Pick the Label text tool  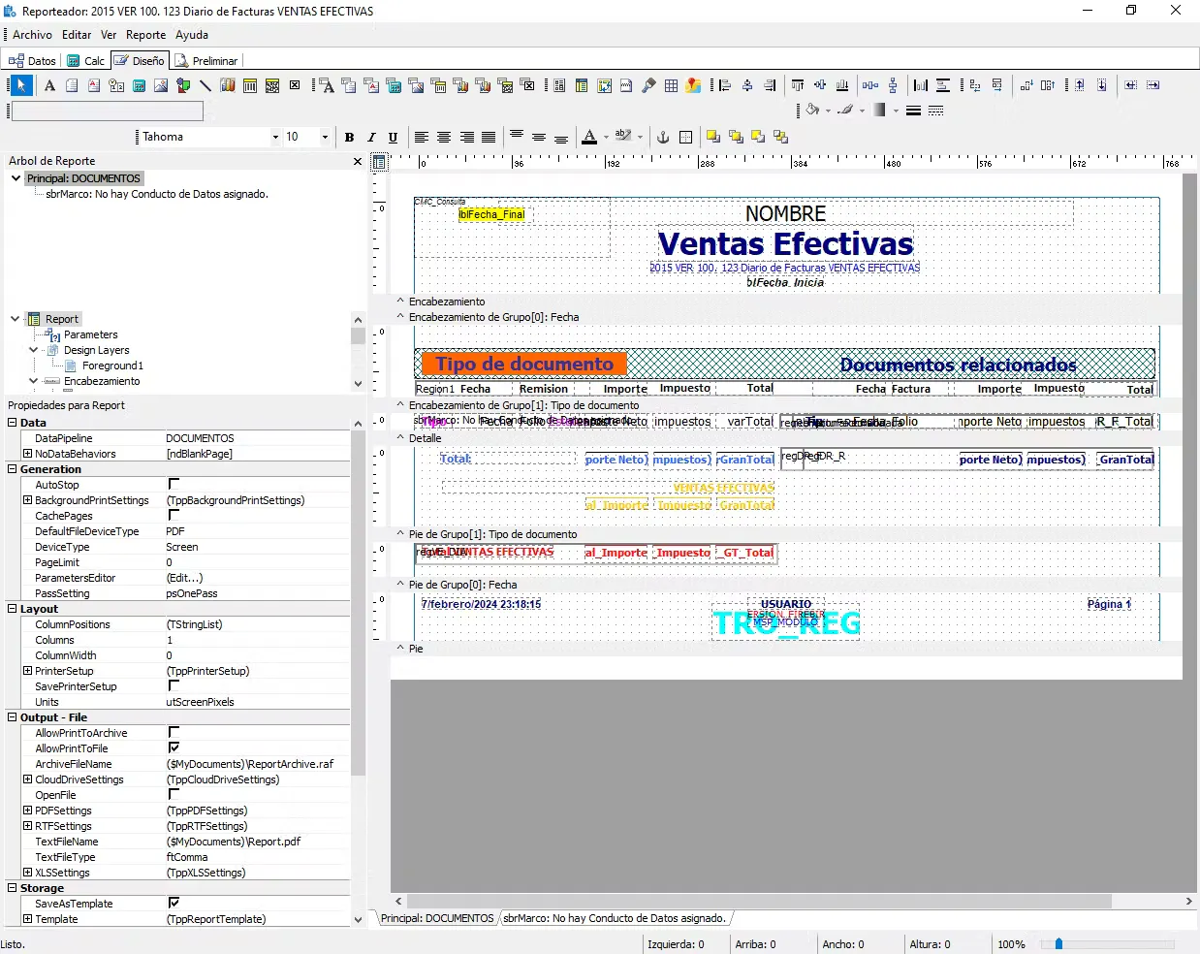[x=49, y=85]
